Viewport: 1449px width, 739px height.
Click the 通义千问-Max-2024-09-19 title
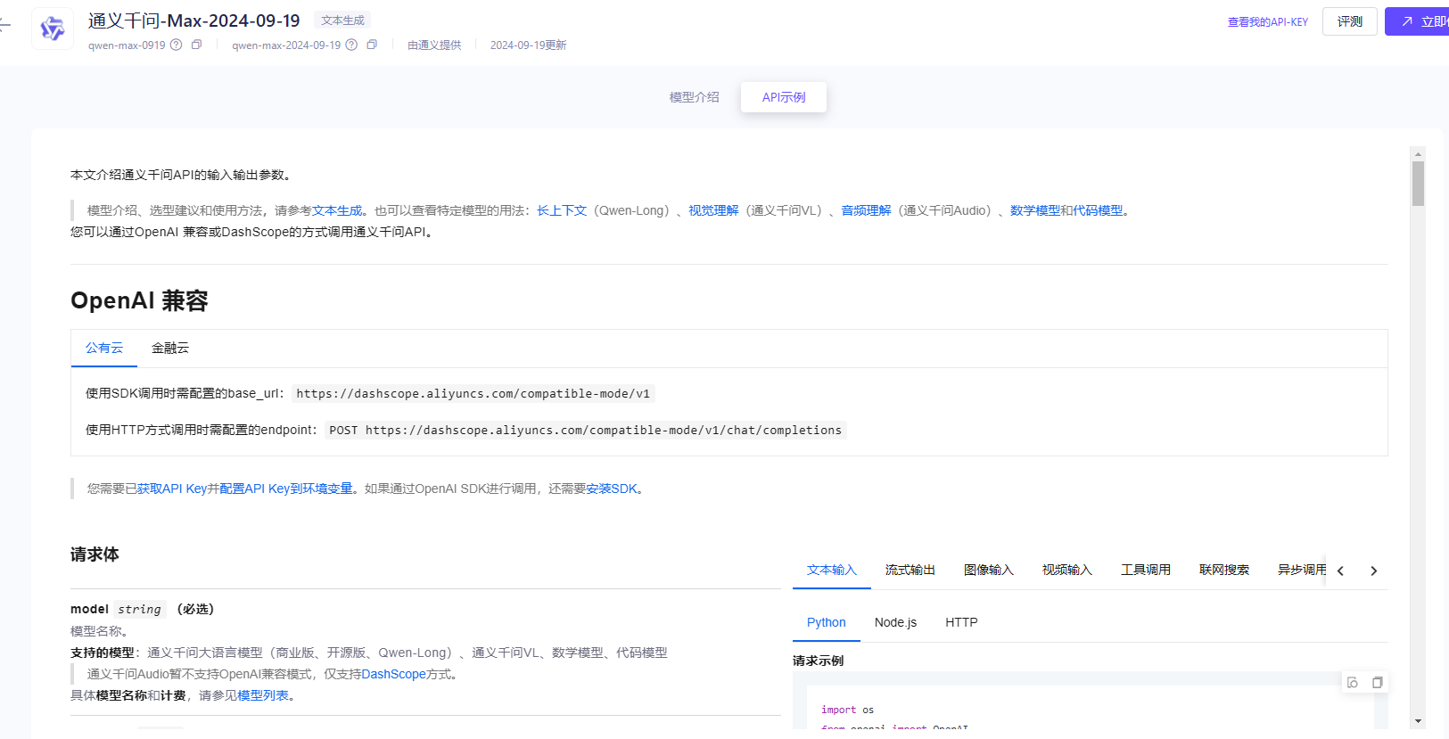tap(194, 21)
